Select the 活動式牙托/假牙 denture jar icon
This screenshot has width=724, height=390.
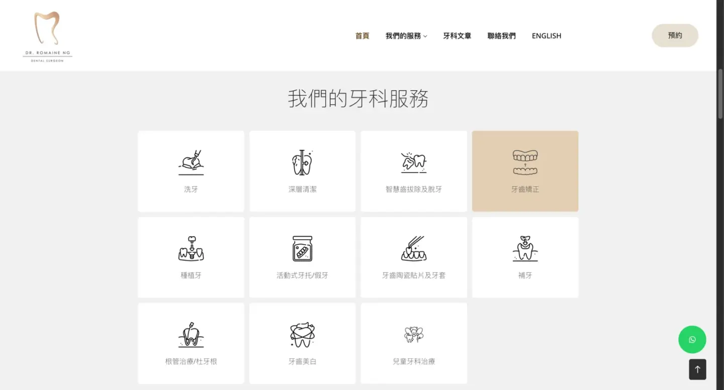[302, 248]
